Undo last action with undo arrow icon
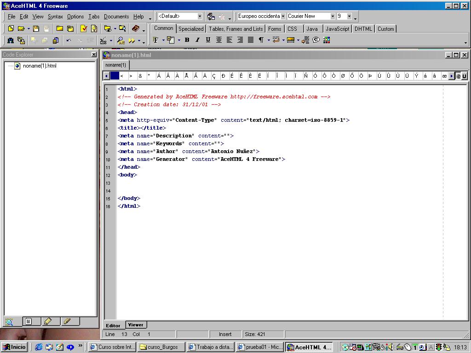471x353 pixels. [69, 40]
